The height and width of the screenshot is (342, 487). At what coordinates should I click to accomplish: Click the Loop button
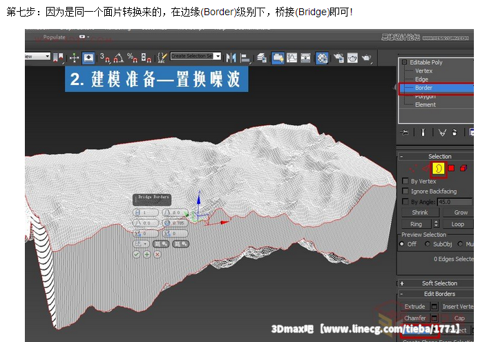click(458, 224)
